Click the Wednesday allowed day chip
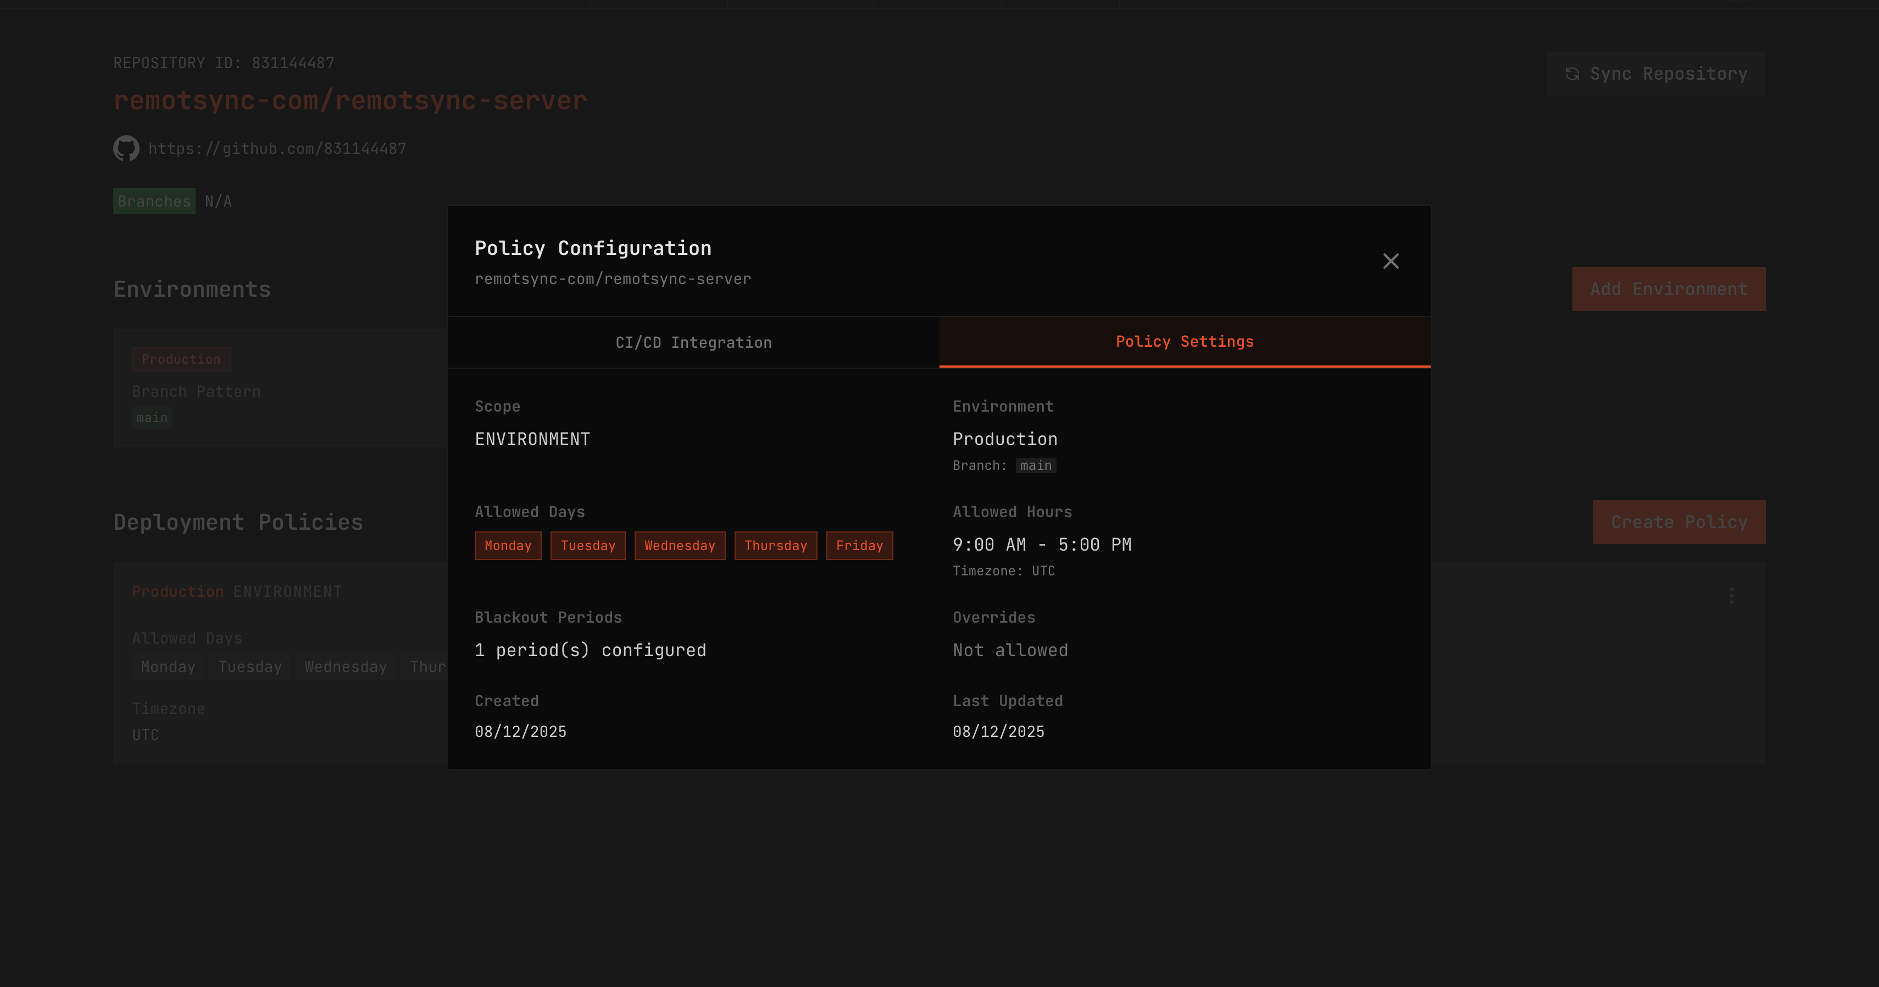 point(679,546)
